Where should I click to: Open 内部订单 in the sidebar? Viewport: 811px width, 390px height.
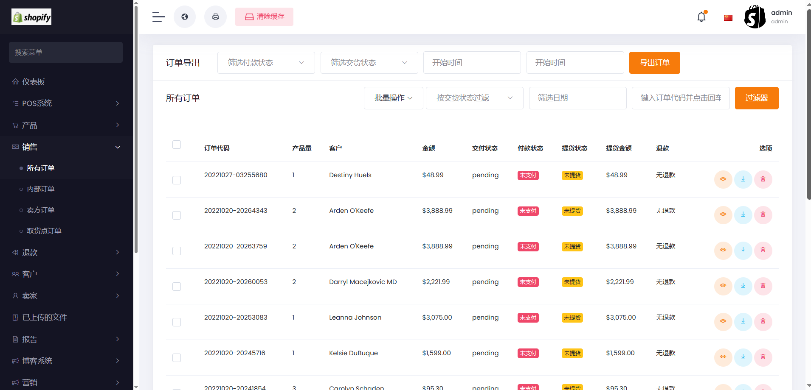[41, 189]
